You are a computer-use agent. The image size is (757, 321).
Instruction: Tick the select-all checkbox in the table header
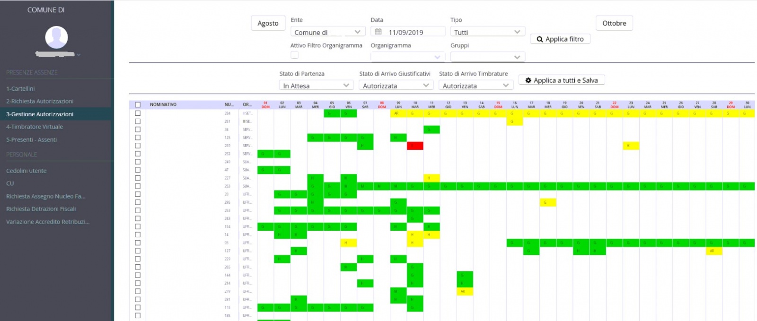[x=138, y=104]
